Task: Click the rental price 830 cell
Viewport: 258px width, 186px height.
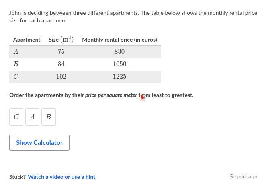Action: (119, 52)
